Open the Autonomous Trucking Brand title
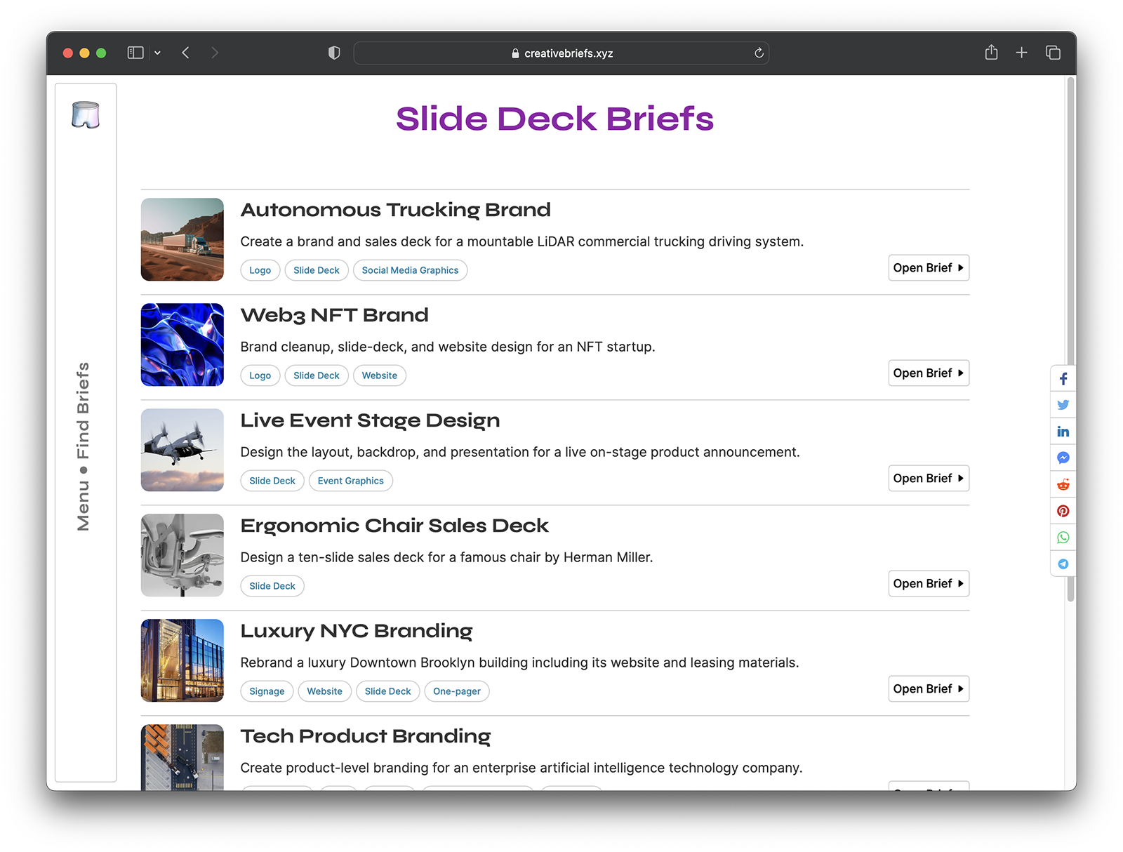 396,210
